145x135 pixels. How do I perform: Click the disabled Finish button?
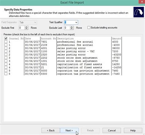[x=90, y=130]
